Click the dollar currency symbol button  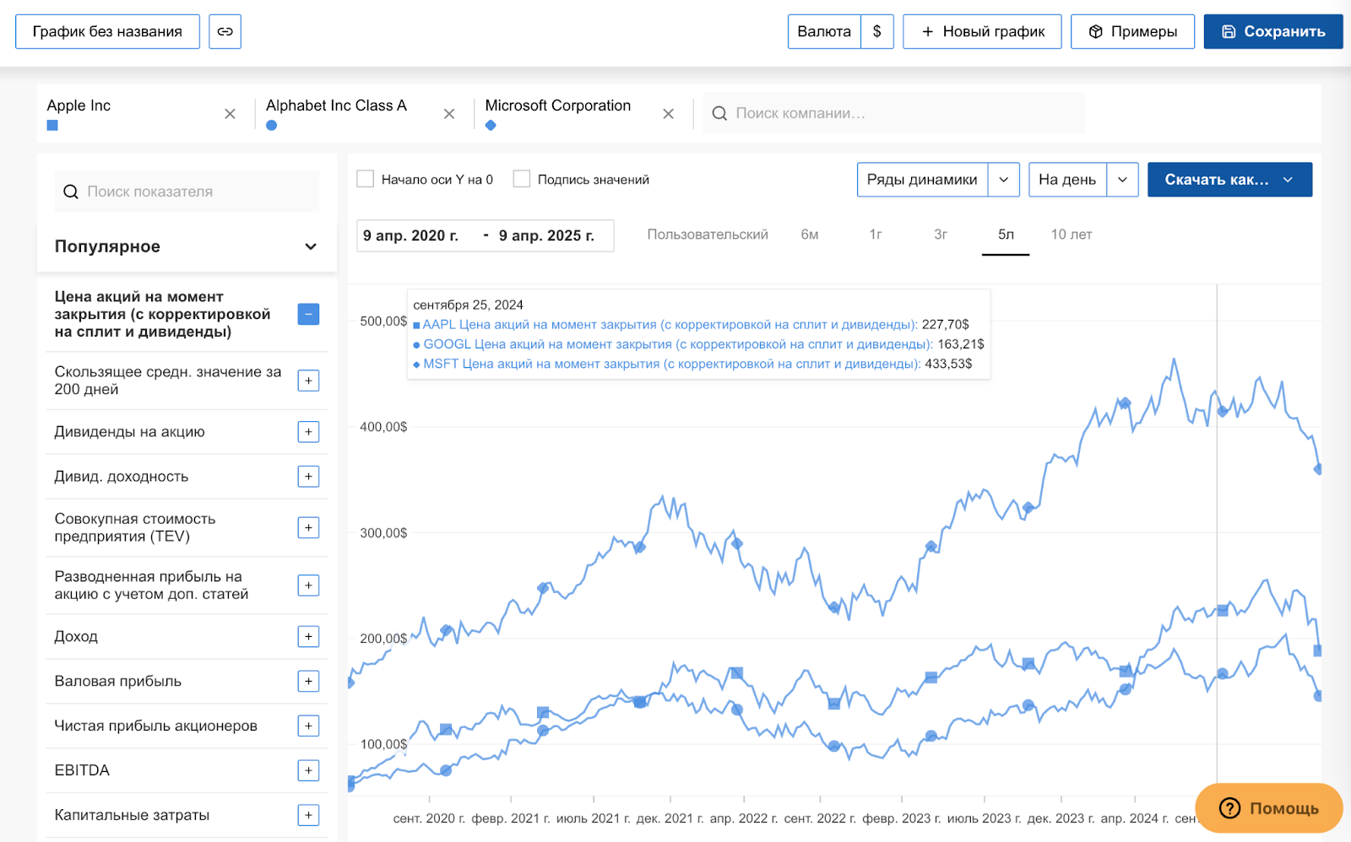click(877, 31)
